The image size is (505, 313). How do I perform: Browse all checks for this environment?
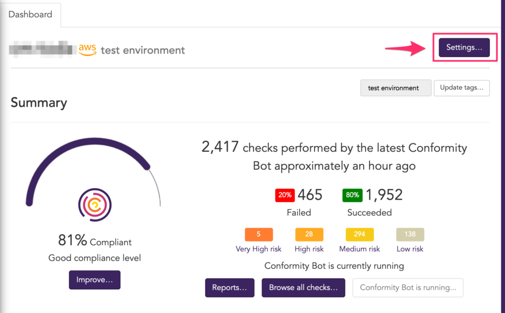(303, 288)
